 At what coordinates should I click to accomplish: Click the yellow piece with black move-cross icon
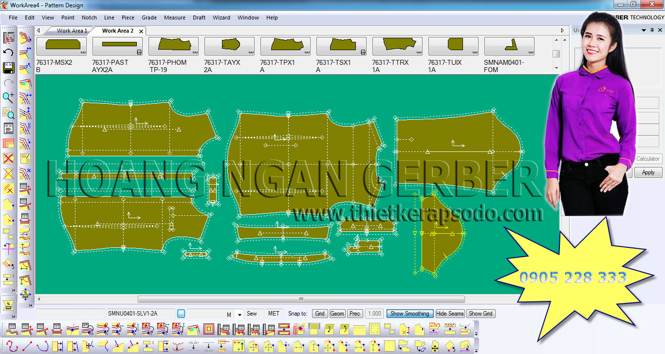[435, 346]
